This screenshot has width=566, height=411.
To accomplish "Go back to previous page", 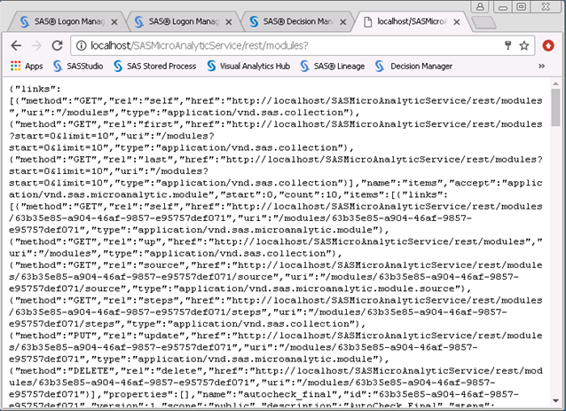I will (16, 46).
